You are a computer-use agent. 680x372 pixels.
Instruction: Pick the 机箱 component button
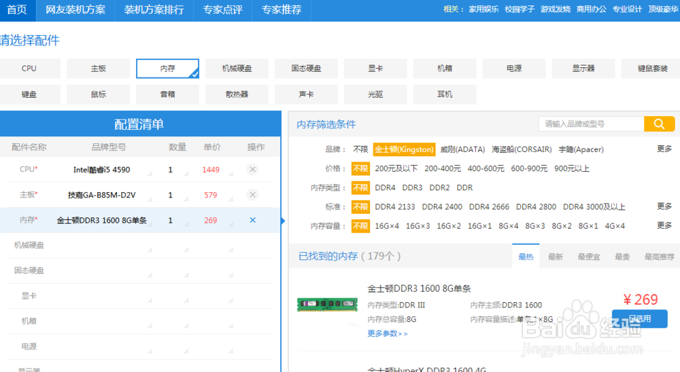(445, 69)
